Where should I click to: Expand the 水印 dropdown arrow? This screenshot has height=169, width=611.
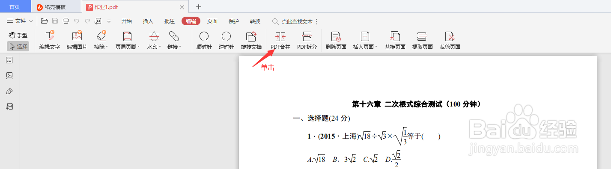pos(160,47)
